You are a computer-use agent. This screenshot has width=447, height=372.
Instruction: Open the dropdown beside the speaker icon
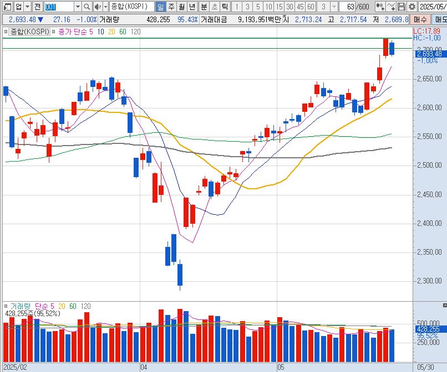coord(105,7)
